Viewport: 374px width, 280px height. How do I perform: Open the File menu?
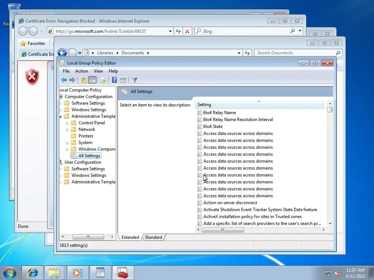click(x=66, y=71)
